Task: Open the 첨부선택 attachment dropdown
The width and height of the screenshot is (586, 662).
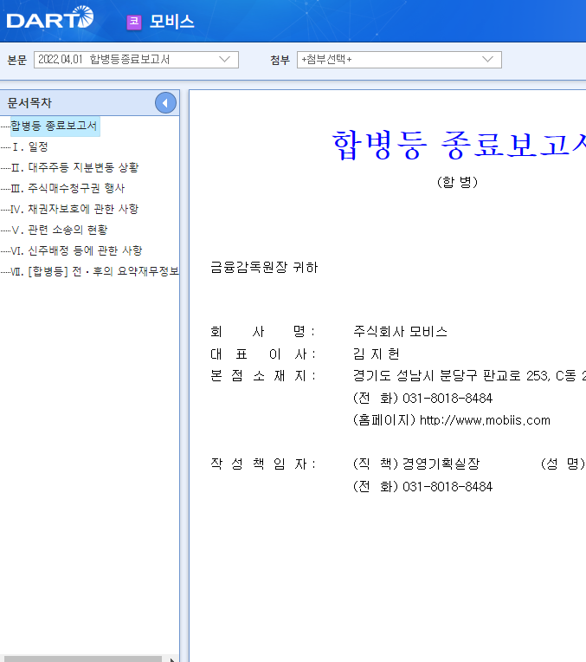Action: pyautogui.click(x=399, y=60)
